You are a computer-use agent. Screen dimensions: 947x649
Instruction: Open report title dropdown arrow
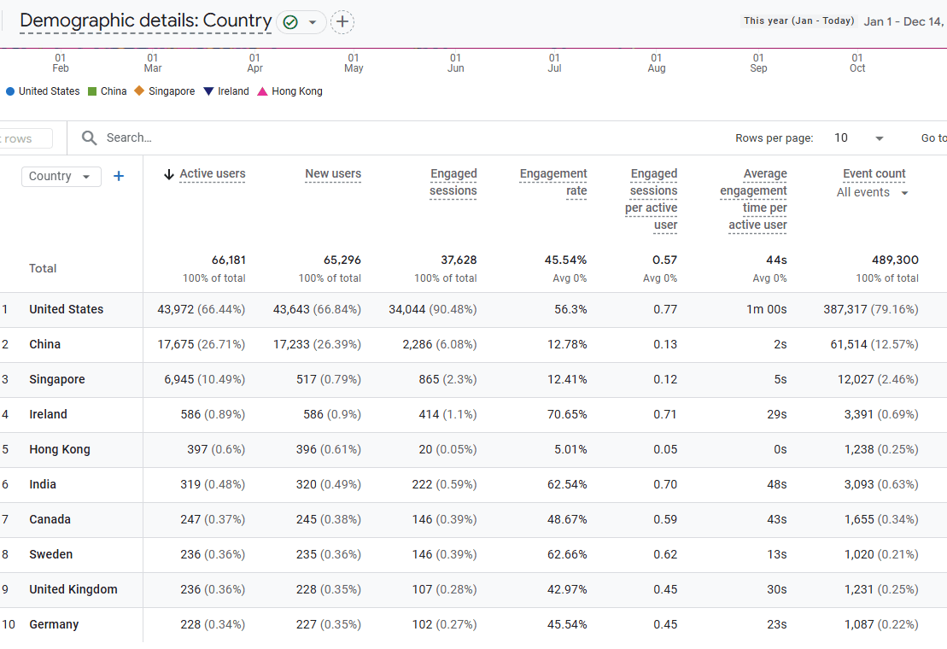313,22
